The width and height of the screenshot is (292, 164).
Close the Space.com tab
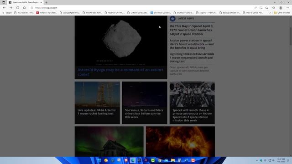(41, 2)
